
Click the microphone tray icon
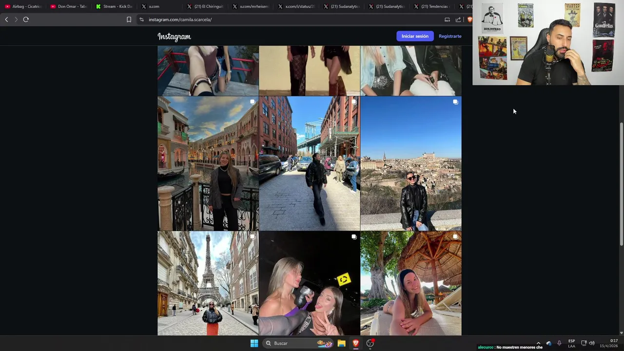[559, 343]
